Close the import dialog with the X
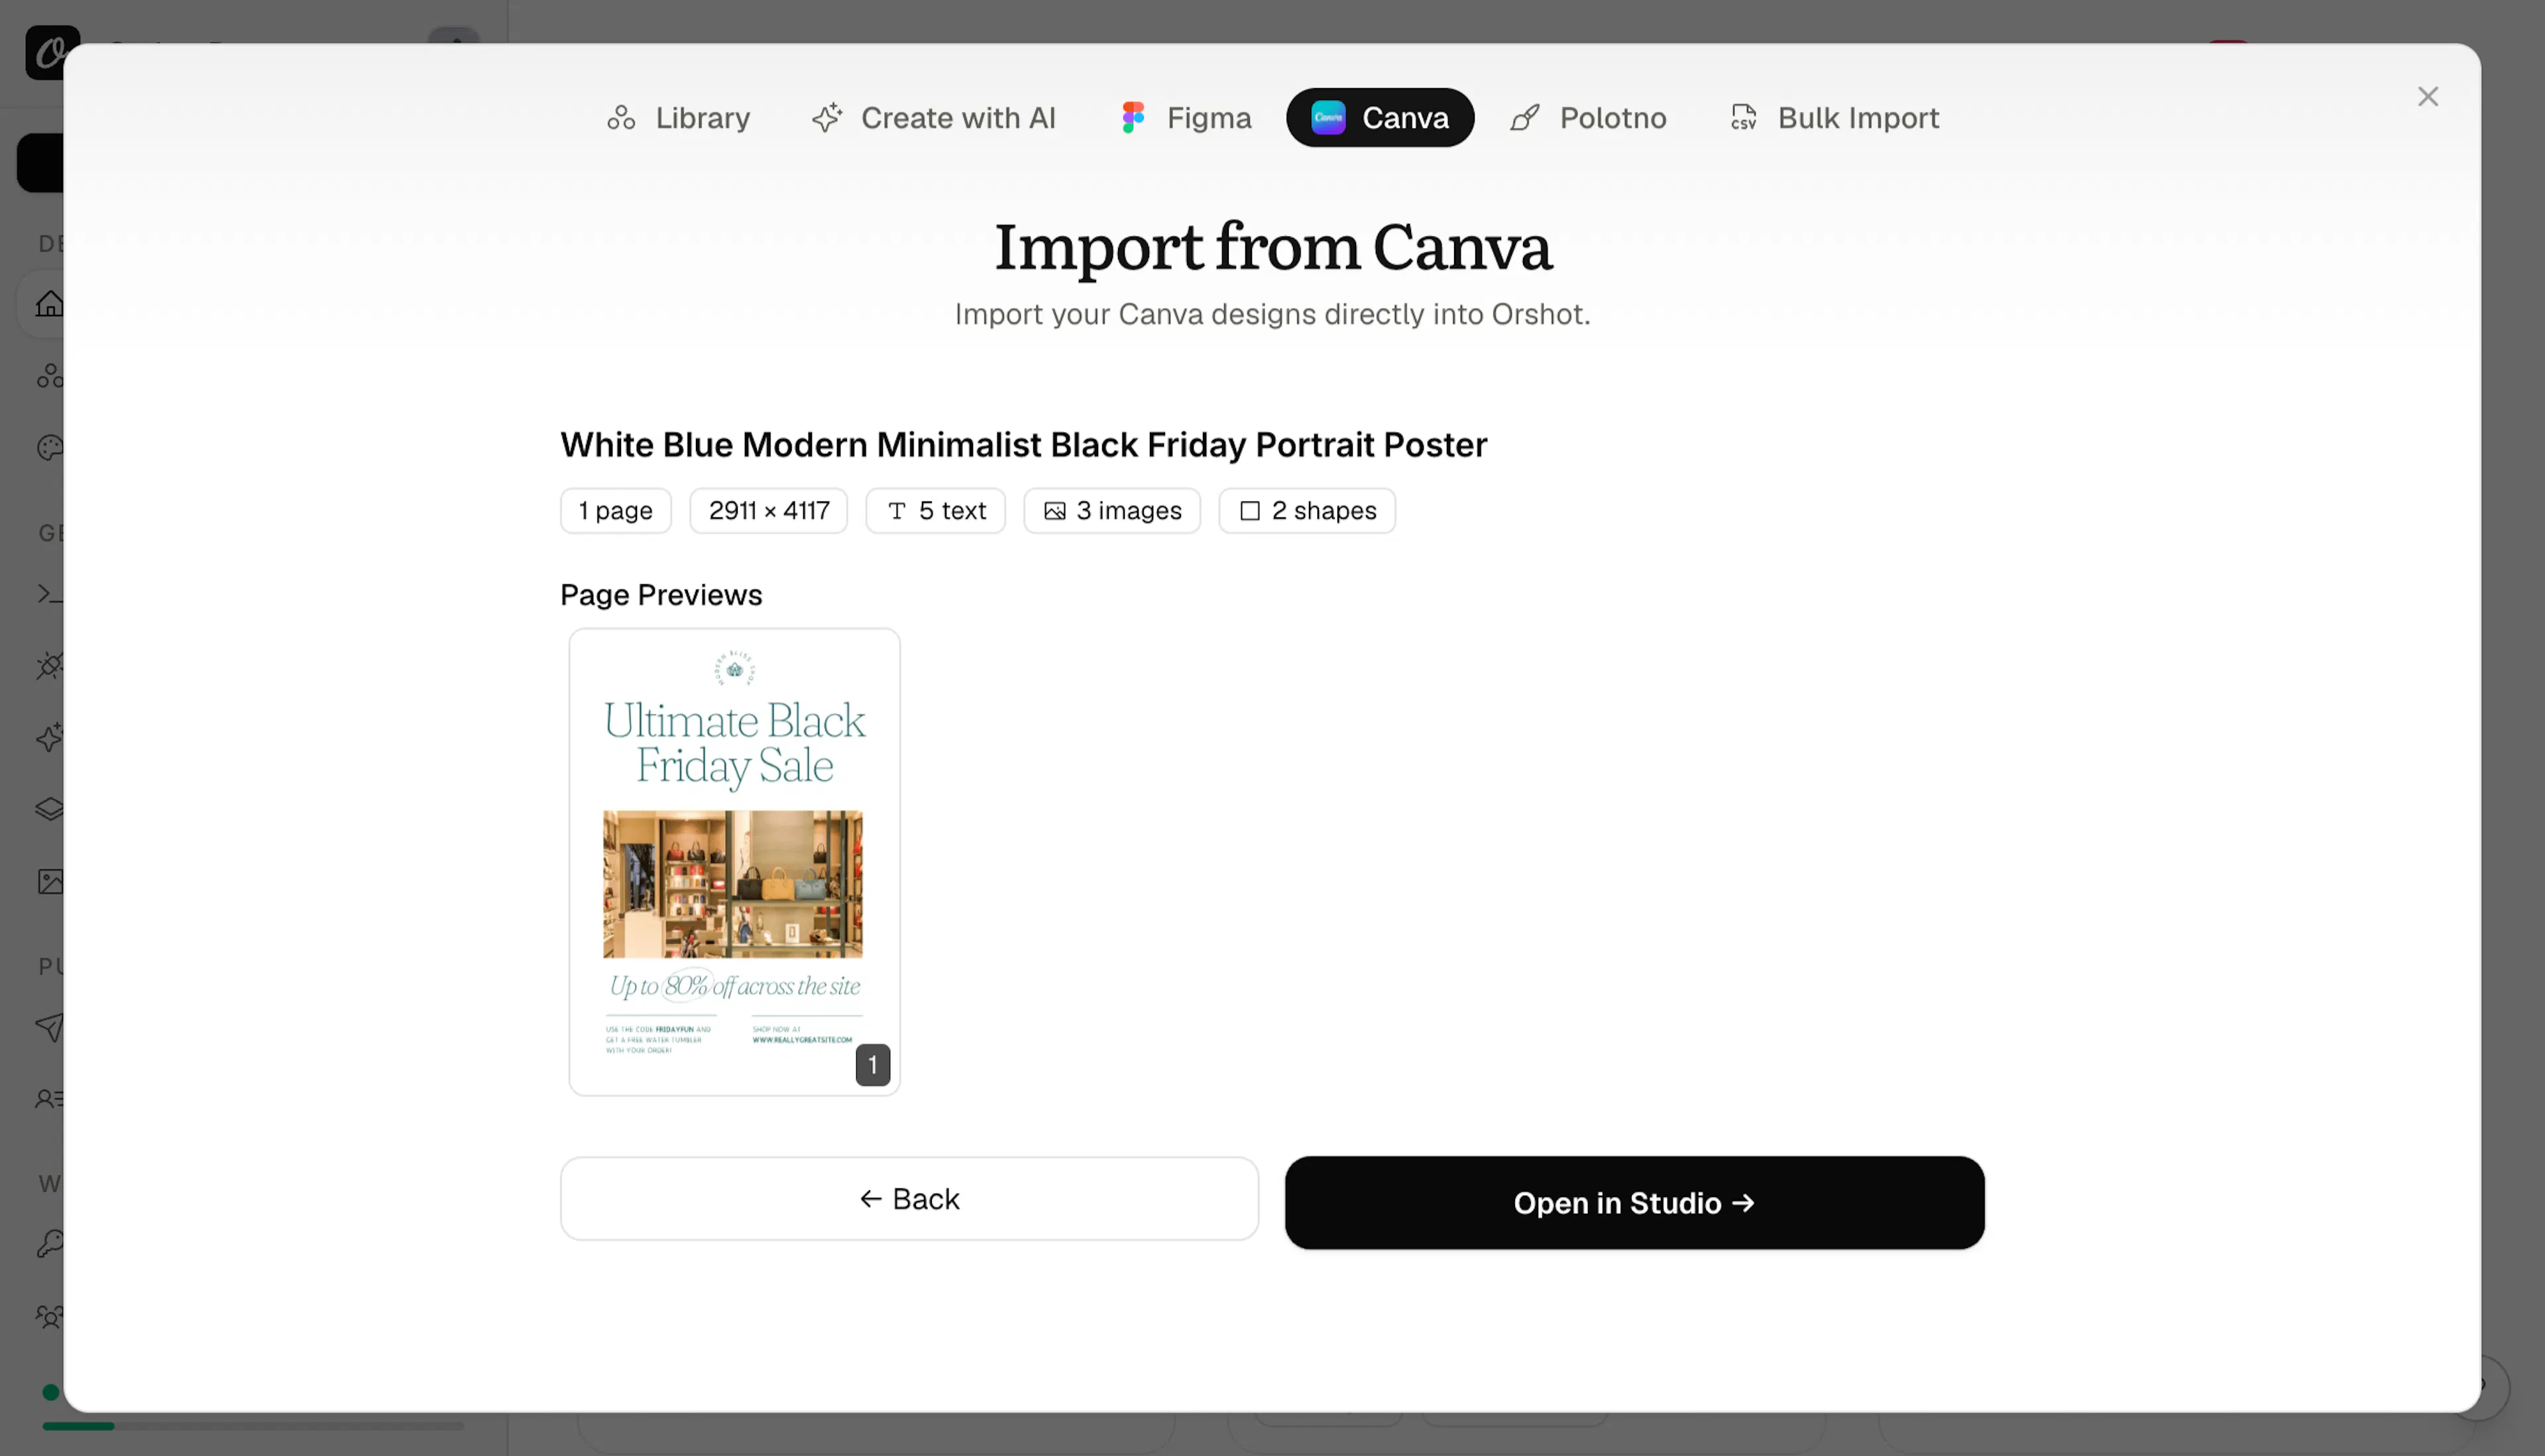2545x1456 pixels. [x=2428, y=96]
